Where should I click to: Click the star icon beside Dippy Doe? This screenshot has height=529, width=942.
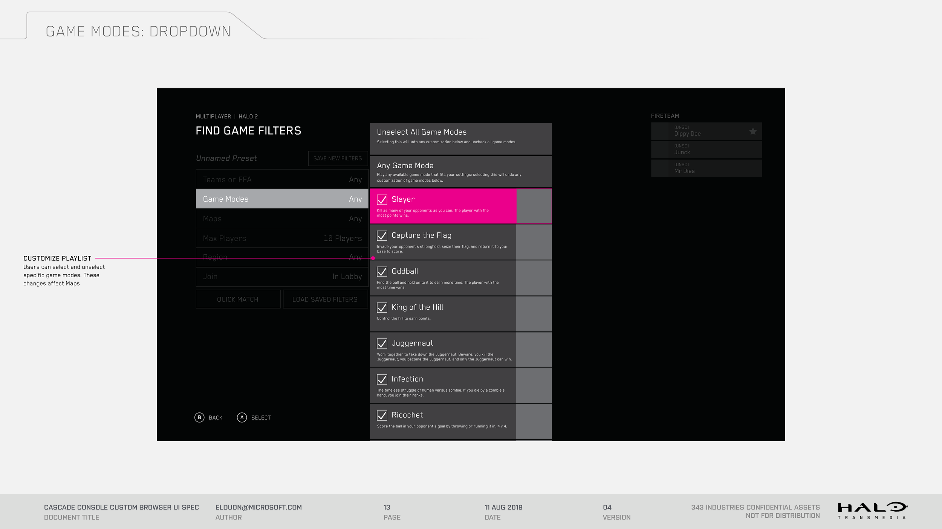[x=752, y=131]
